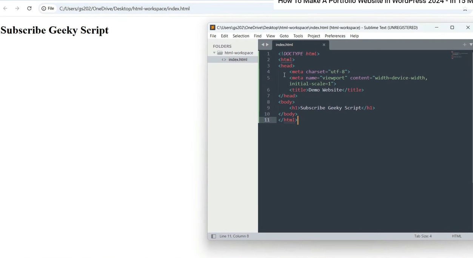Minimize the Sublime Text window

[x=437, y=27]
